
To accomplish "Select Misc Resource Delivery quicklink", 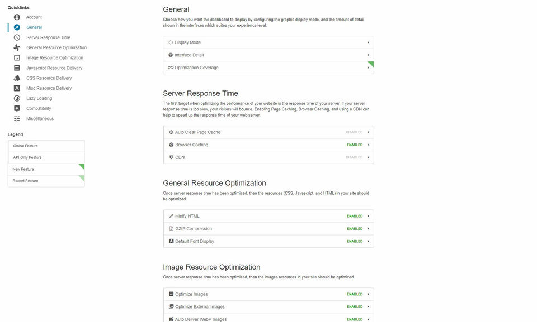I will tap(49, 88).
